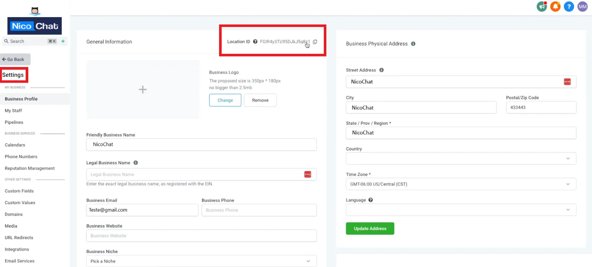Expand the Time Zone dropdown
592x267 pixels.
click(x=461, y=184)
